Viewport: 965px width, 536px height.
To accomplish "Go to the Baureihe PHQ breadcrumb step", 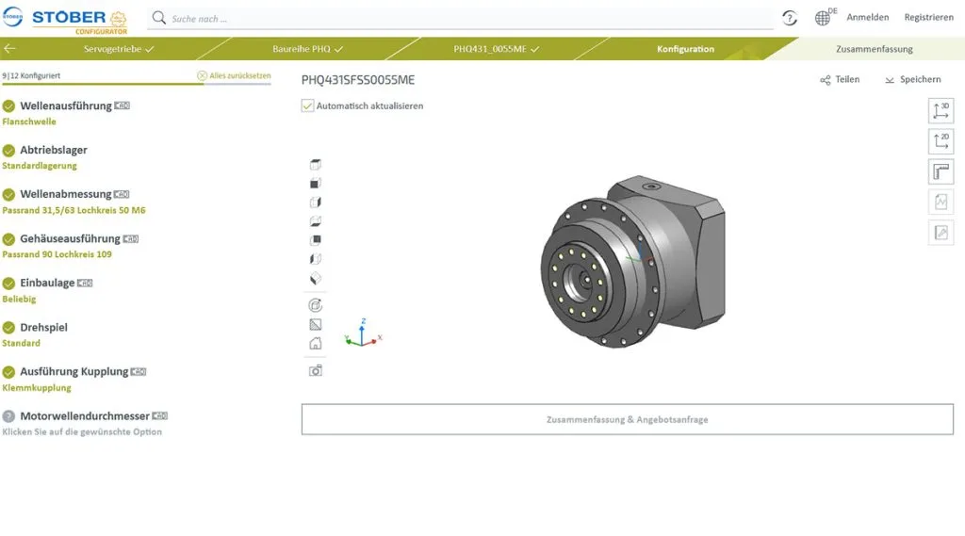I will point(308,49).
